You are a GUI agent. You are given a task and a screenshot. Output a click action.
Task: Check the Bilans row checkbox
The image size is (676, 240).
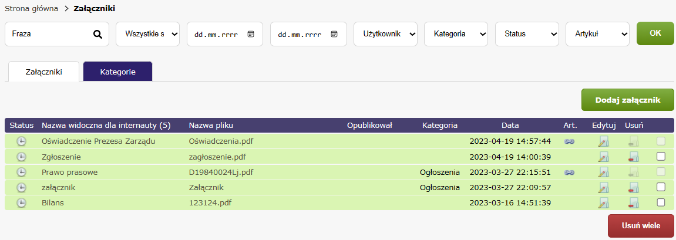coord(661,202)
